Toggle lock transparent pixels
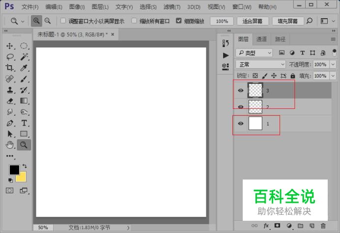This screenshot has height=233, width=340. pos(255,76)
